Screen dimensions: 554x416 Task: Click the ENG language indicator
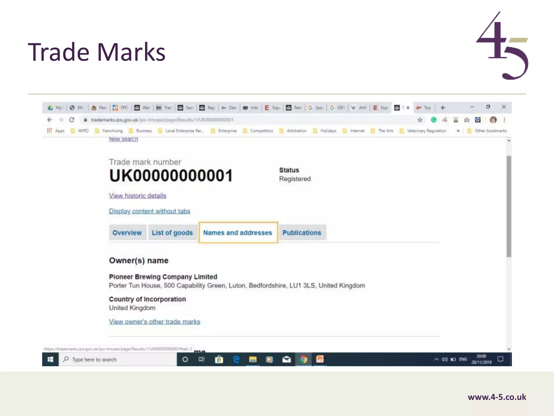(x=463, y=359)
